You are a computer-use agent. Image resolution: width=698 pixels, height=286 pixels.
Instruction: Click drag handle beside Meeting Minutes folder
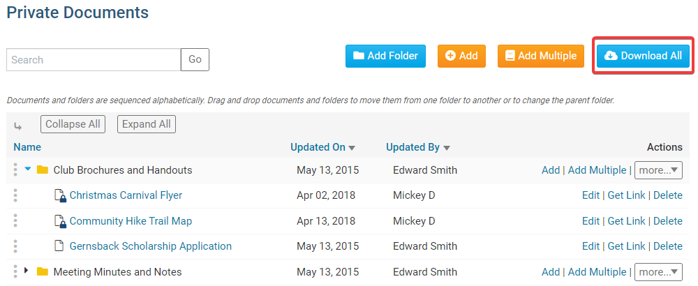tap(15, 272)
